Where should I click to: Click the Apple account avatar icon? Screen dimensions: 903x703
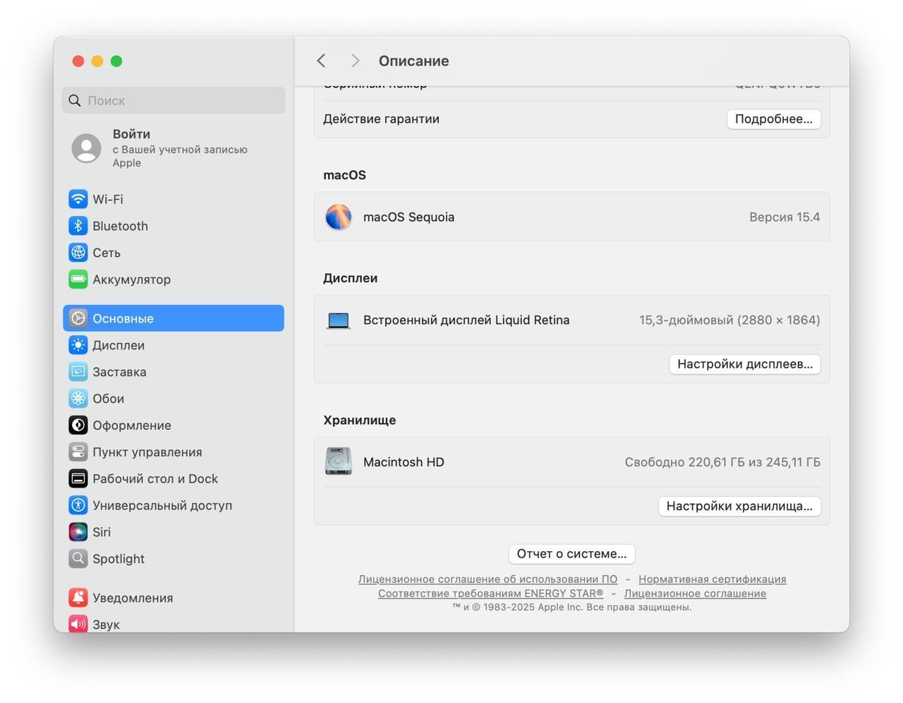click(x=87, y=148)
